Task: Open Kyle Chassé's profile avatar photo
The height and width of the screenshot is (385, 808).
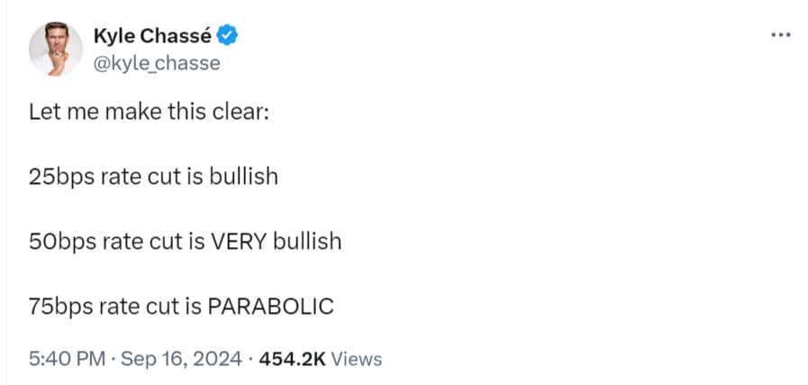Action: 56,49
